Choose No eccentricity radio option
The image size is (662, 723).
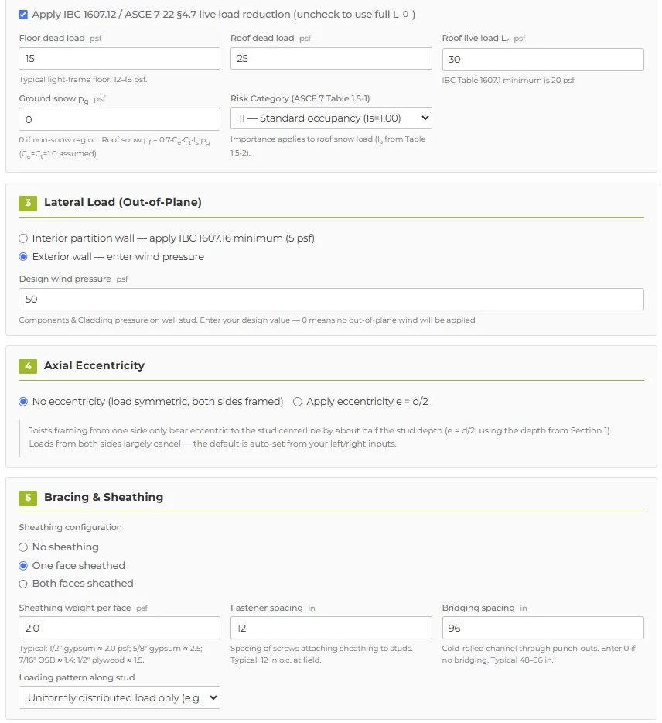[23, 402]
